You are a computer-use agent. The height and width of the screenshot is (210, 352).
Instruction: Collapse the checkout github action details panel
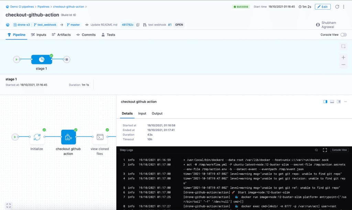345,101
